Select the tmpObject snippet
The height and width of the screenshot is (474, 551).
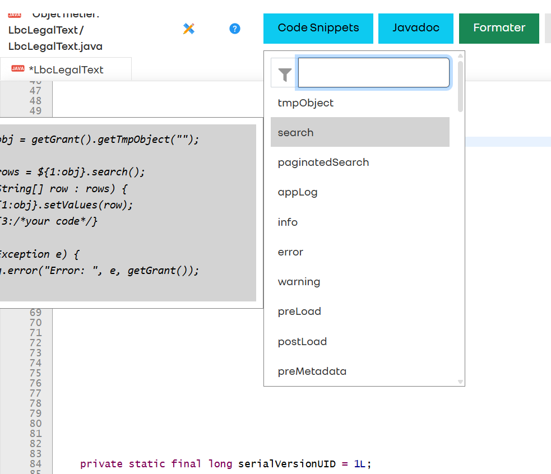pyautogui.click(x=305, y=103)
